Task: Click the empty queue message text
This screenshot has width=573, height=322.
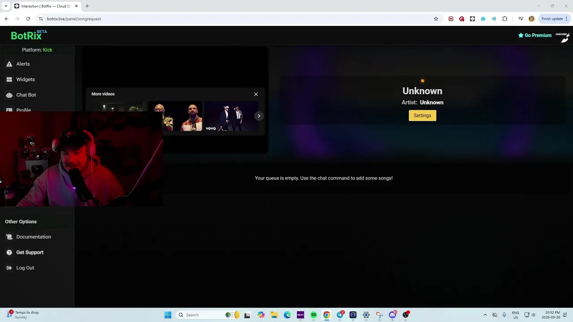Action: (x=324, y=178)
